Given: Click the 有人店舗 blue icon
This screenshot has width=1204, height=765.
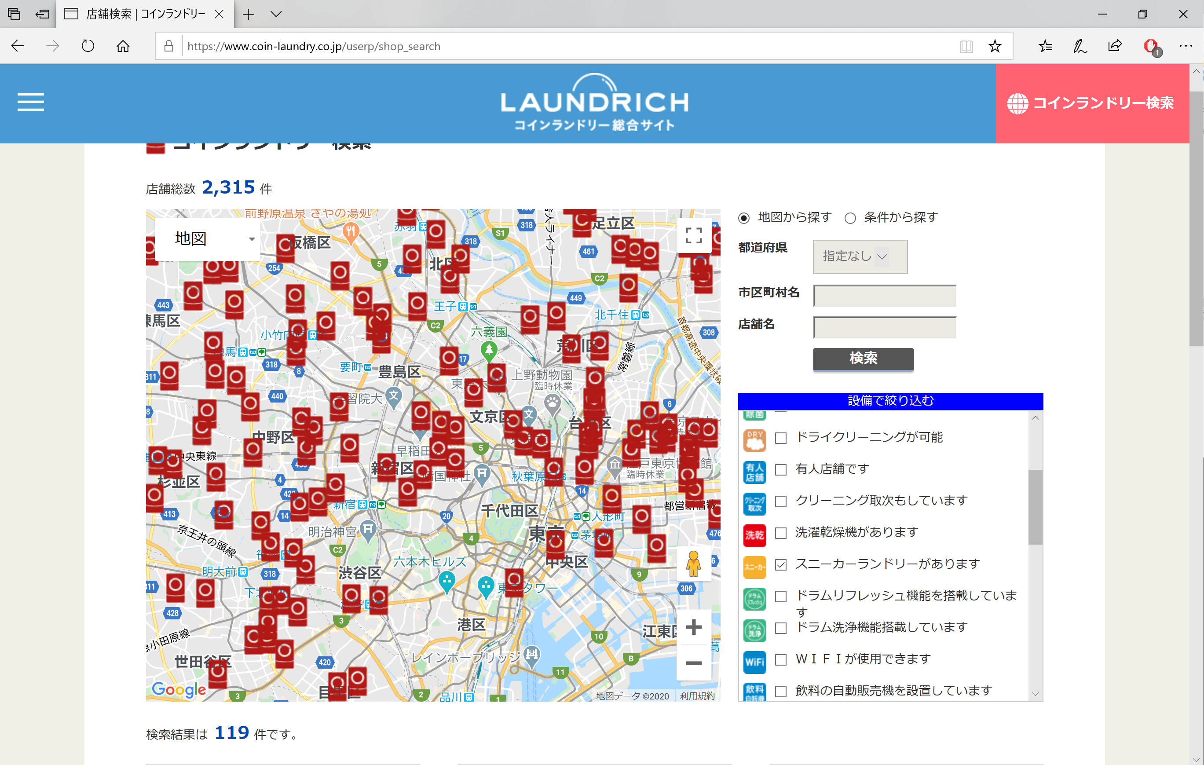Looking at the screenshot, I should pyautogui.click(x=754, y=472).
